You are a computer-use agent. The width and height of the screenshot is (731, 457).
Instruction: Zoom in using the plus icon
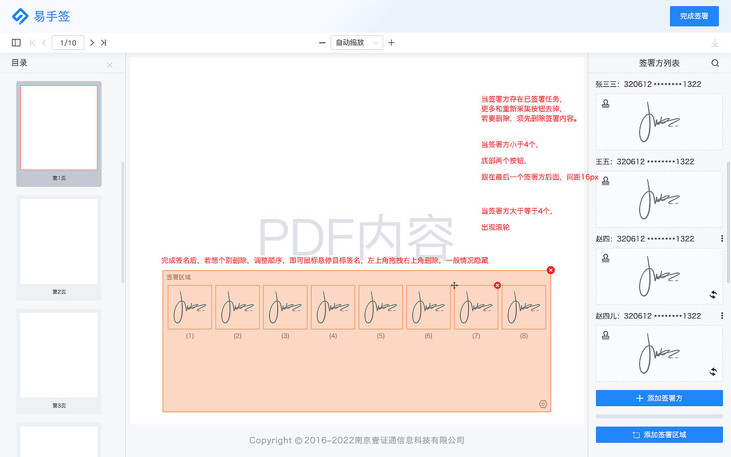coord(391,42)
